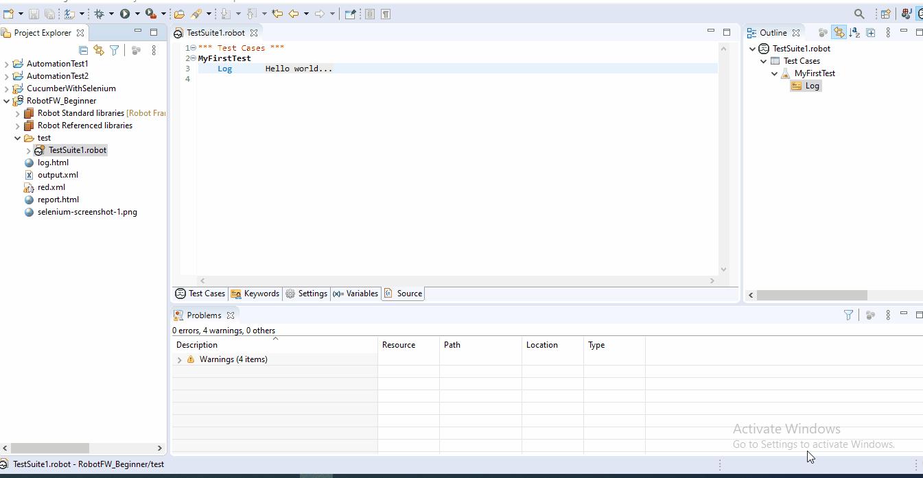Click the Pin Editor toolbar icon
Screen dimensions: 923x478
pyautogui.click(x=350, y=14)
